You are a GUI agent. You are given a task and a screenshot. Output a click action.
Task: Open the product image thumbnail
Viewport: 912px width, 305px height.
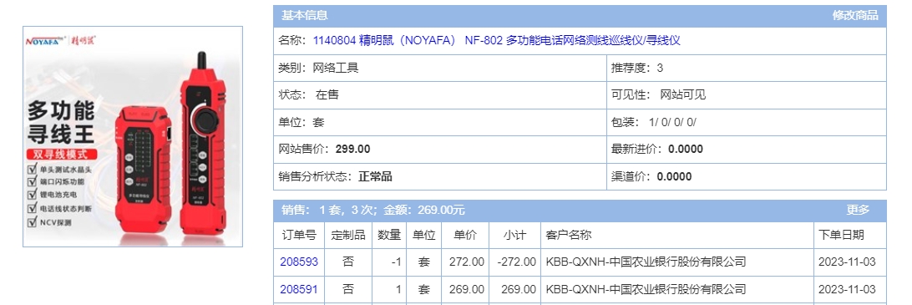point(133,136)
